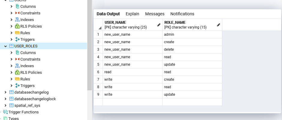Click the admin cell in ROLE_NAME column
Screen dimensions: 282x120
tap(192, 34)
